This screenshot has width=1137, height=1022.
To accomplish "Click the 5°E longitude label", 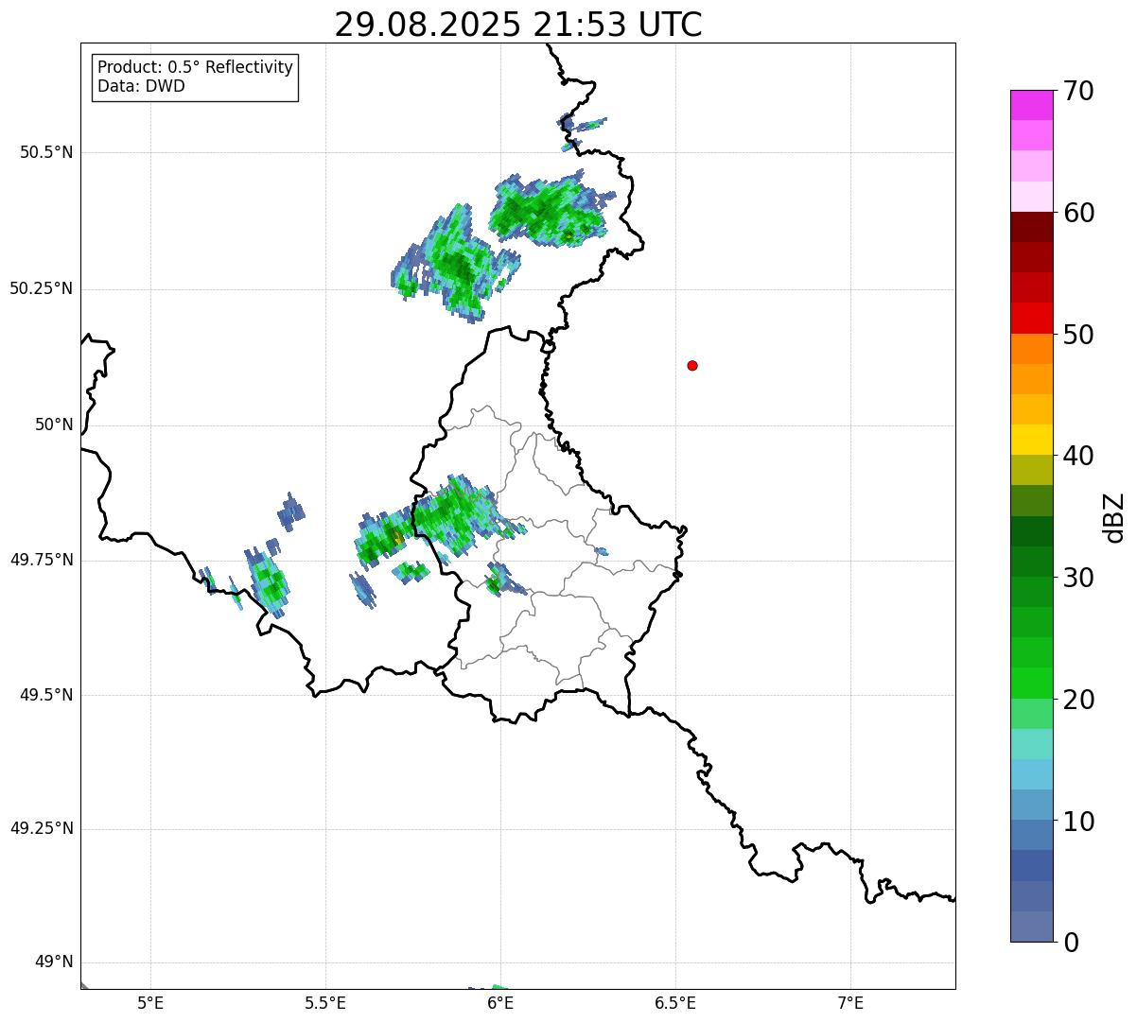I will (150, 1003).
